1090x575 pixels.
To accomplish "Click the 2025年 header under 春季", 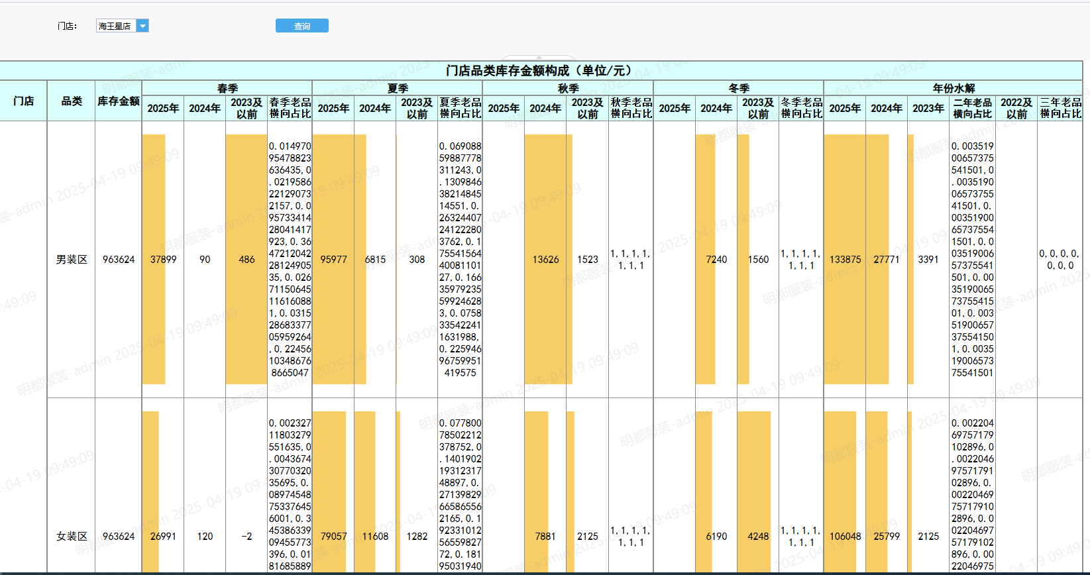I will click(x=163, y=108).
